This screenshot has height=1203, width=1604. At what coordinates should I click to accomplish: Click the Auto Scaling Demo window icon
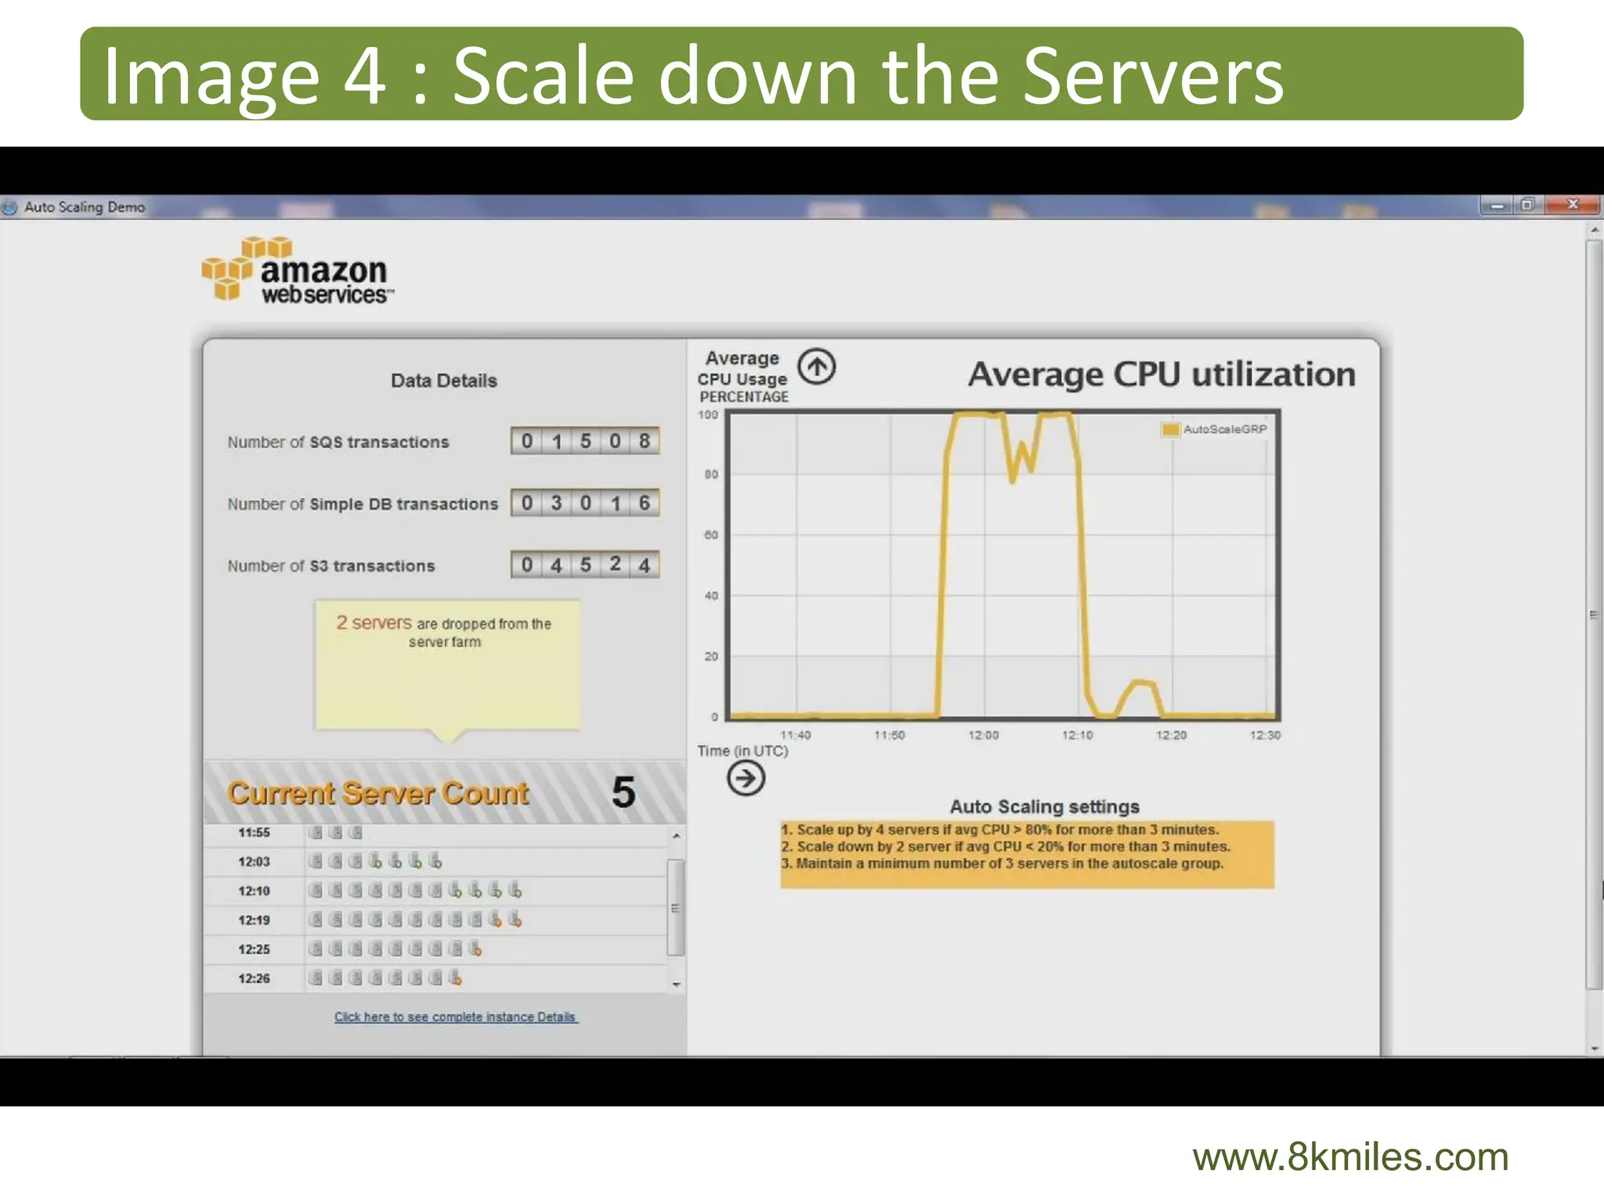point(10,207)
